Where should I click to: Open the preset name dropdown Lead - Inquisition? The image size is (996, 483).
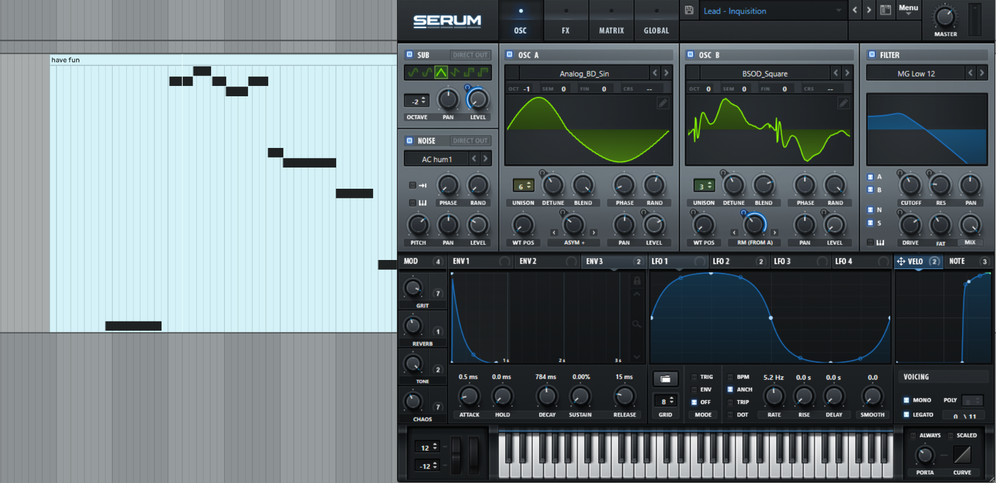pyautogui.click(x=772, y=11)
